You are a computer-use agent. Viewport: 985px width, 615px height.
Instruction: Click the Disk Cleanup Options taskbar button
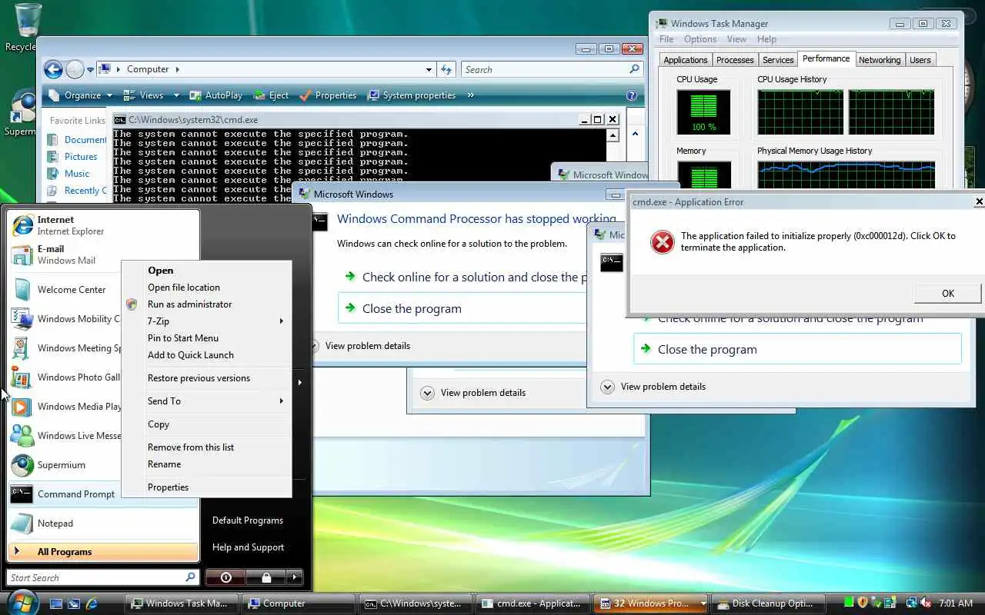768,603
